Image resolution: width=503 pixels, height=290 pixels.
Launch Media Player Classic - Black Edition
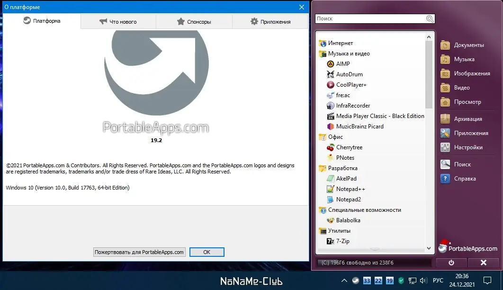pos(375,116)
